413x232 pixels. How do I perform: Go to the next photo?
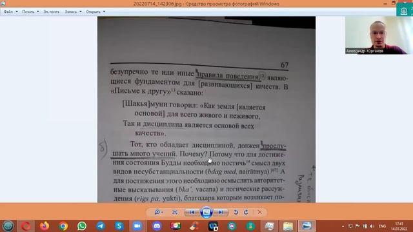221,212
